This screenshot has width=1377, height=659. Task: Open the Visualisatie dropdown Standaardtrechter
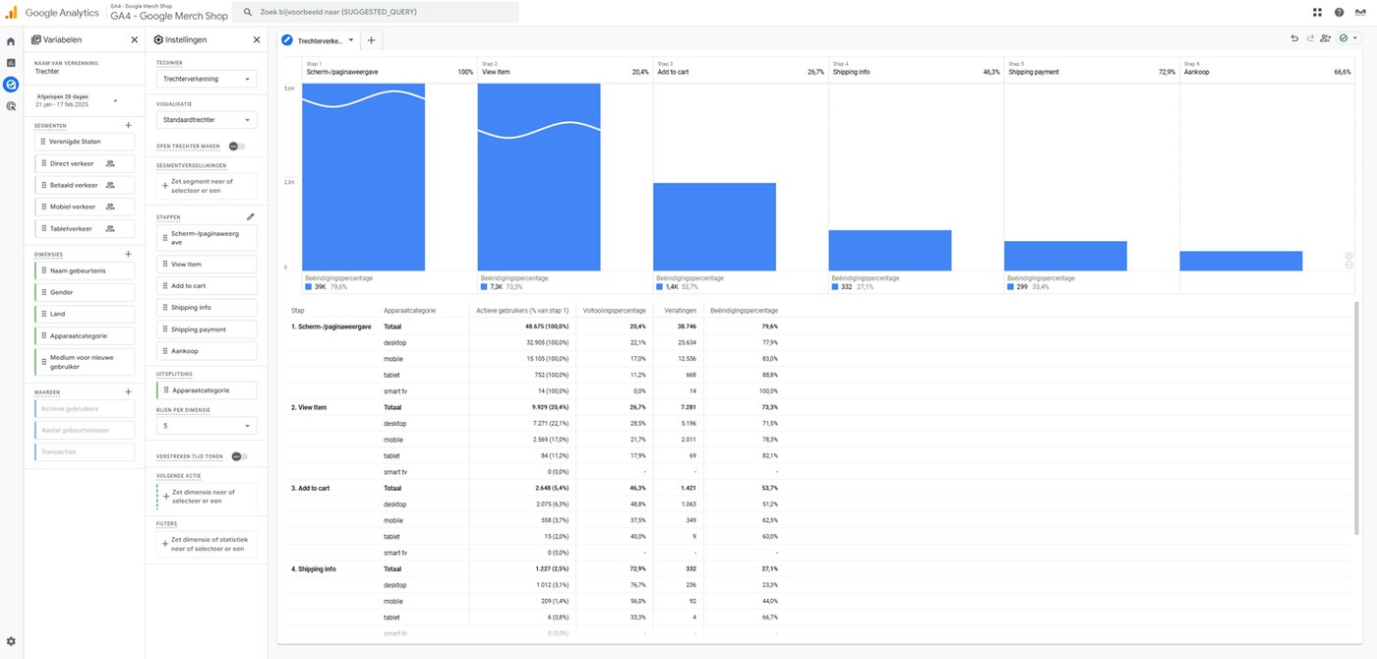coord(207,120)
